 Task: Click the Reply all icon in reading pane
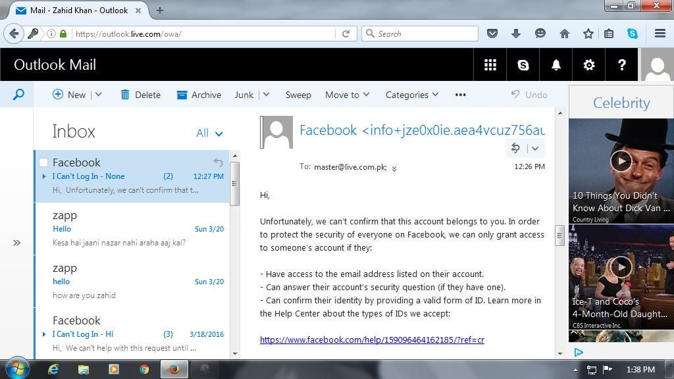[x=515, y=148]
